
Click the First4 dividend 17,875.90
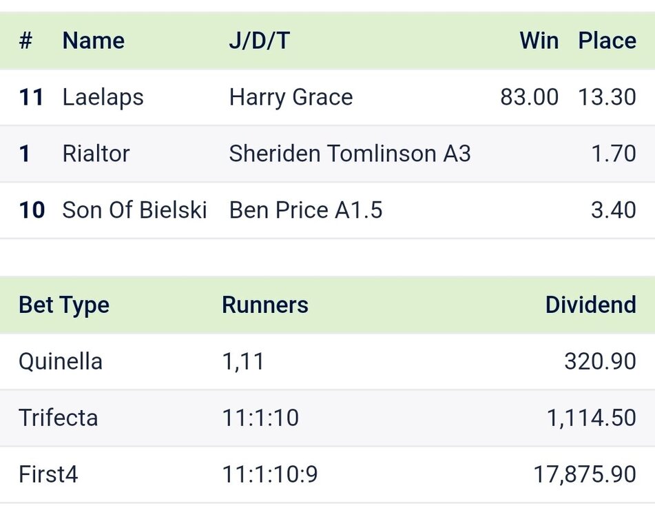click(585, 474)
